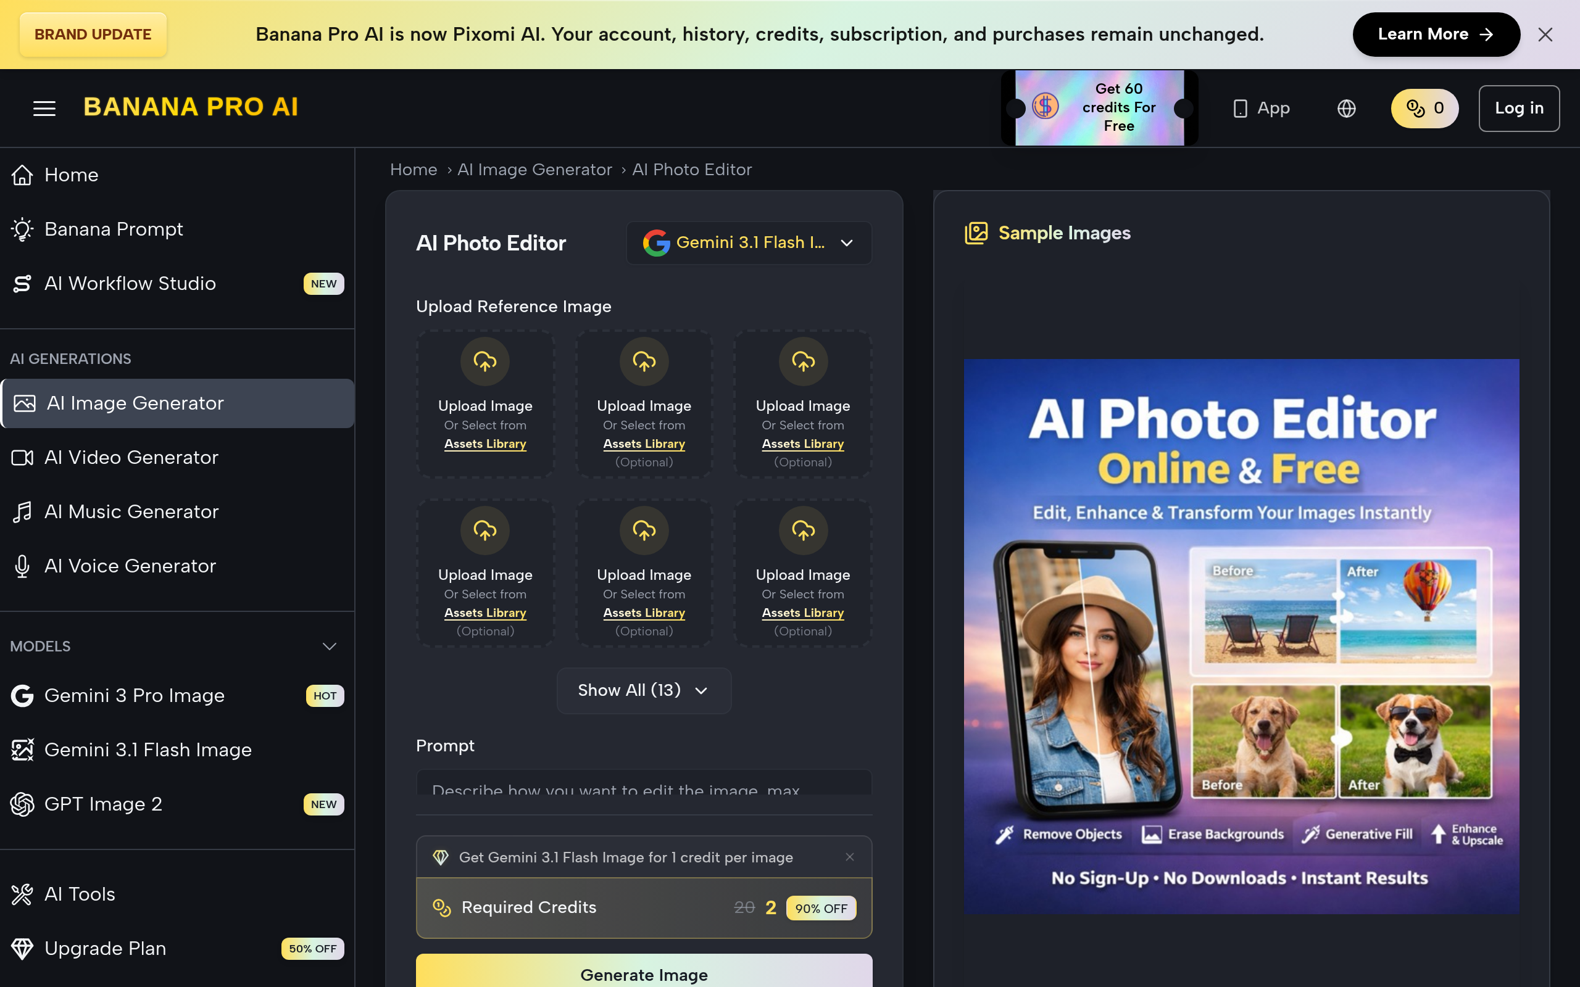Click AI Image Generator breadcrumb link
This screenshot has height=987, width=1580.
[534, 170]
